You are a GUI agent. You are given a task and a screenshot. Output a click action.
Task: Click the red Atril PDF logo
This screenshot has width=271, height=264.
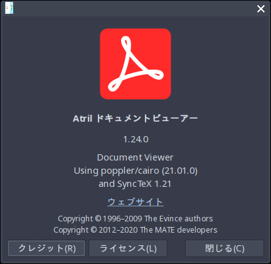(135, 64)
